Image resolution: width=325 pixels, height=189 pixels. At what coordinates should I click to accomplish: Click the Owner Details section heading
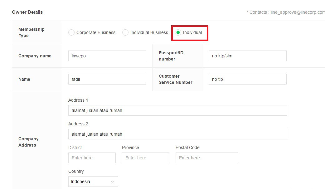click(27, 12)
